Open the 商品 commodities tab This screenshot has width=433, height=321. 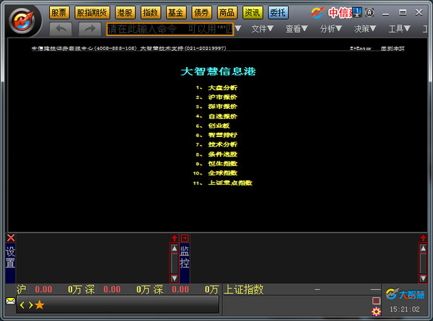click(x=227, y=13)
